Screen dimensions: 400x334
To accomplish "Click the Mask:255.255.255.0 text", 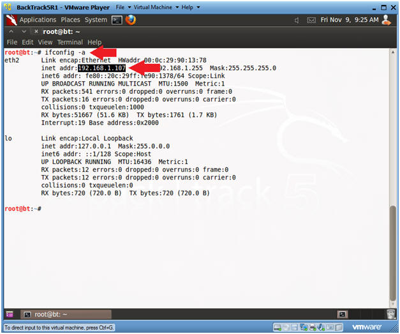I will [243, 68].
